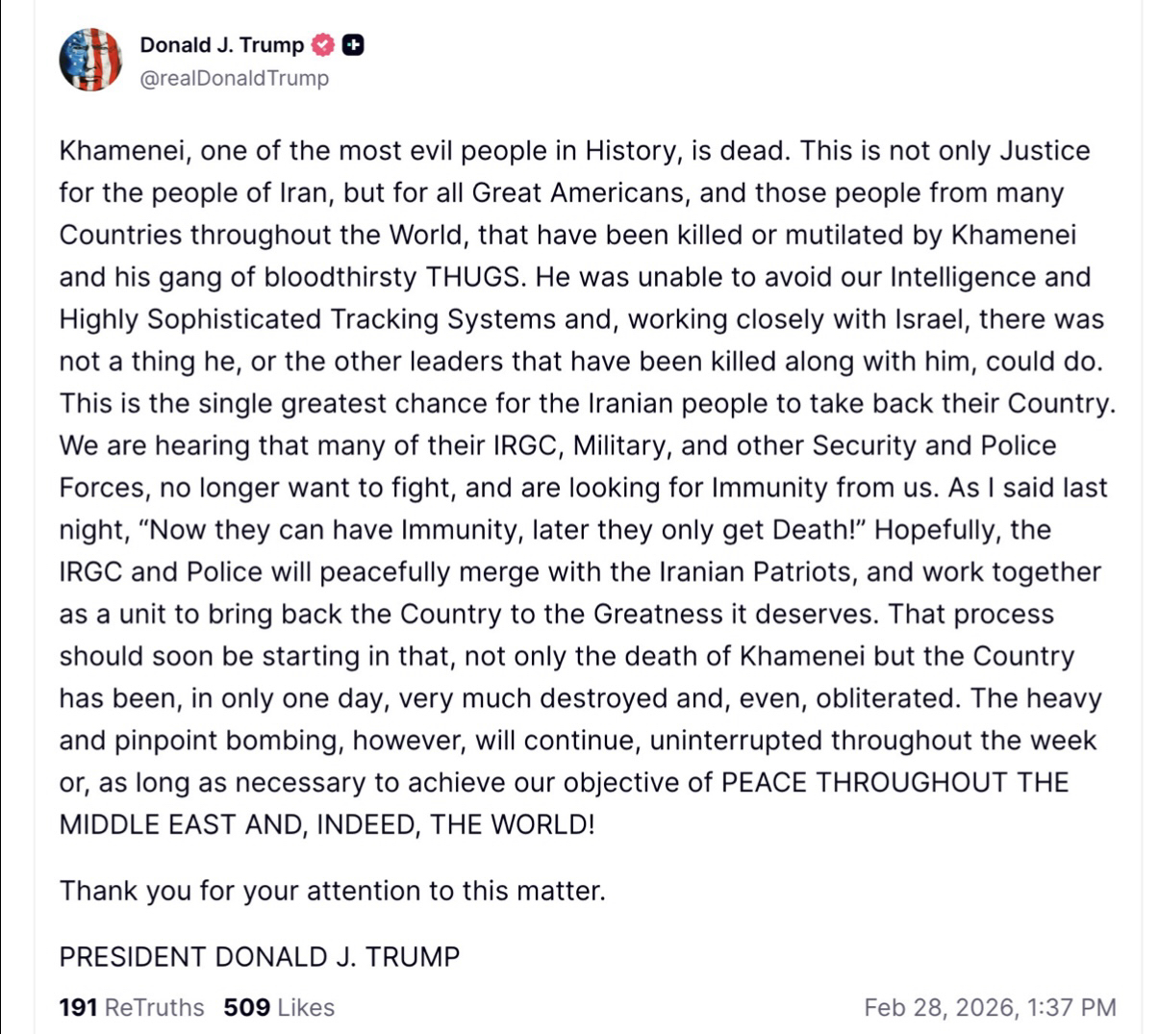1159x1034 pixels.
Task: Open the Feb 28, 2026 timestamp
Action: pyautogui.click(x=990, y=1007)
